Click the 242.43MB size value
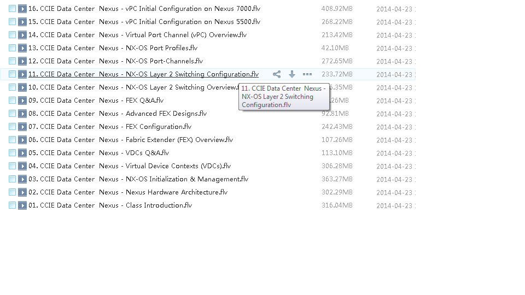Image resolution: width=525 pixels, height=295 pixels. pos(337,127)
